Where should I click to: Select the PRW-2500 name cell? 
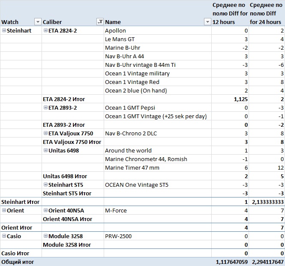pyautogui.click(x=118, y=236)
